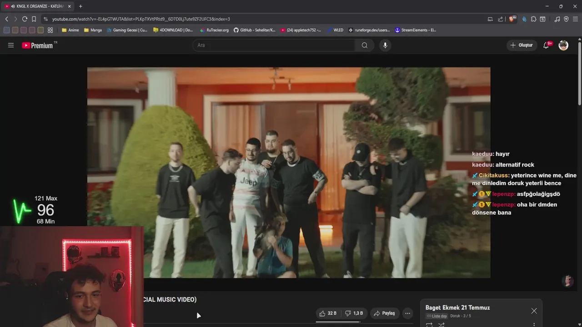Open the cast/install screen icon in address bar
The width and height of the screenshot is (582, 327).
[x=490, y=19]
